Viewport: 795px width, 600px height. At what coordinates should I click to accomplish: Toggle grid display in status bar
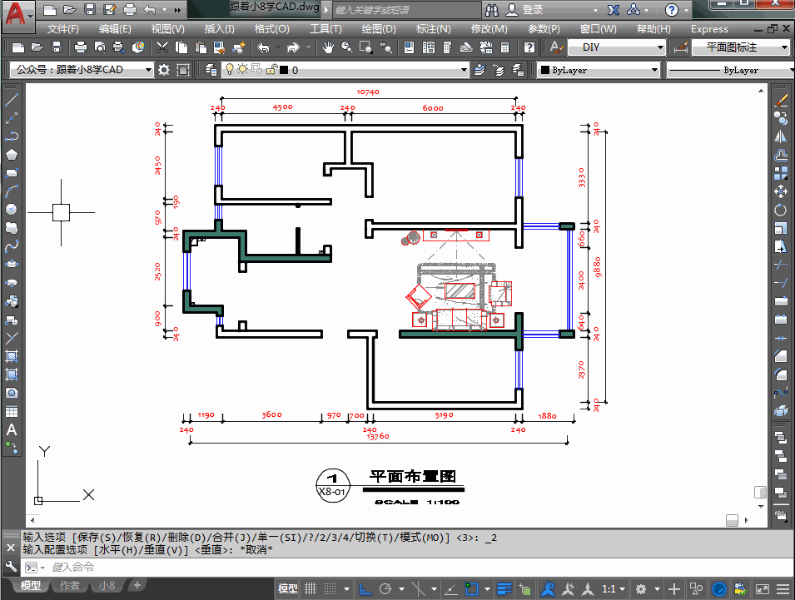(x=310, y=589)
